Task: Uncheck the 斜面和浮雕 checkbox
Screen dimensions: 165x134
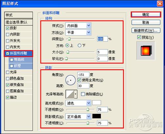Action: tap(8, 53)
